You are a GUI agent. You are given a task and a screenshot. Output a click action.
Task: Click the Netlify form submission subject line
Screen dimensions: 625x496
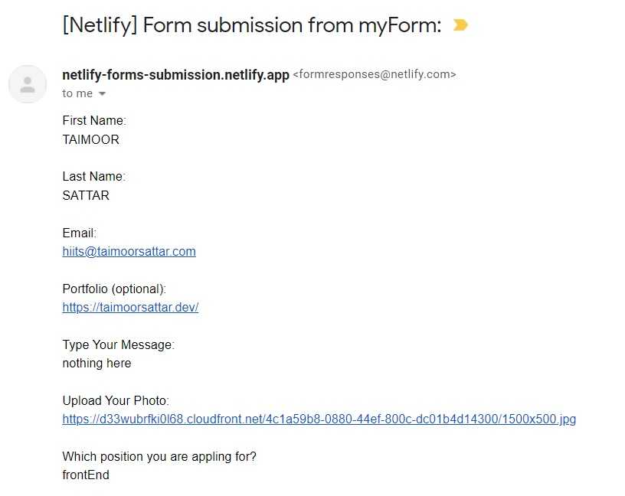tap(252, 25)
